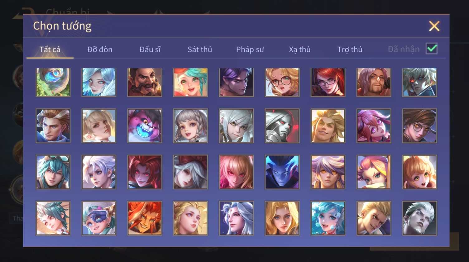Screen dimensions: 469x262
Task: Pick the brown-haired man with round glasses
Action: click(x=419, y=126)
